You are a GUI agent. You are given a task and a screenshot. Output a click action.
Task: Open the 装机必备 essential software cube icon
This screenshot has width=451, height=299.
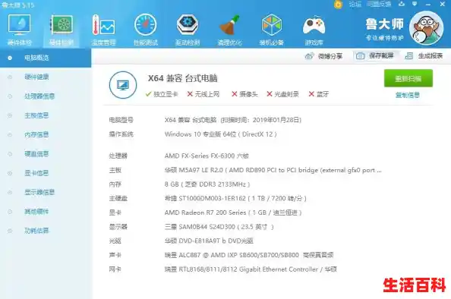coord(272,30)
